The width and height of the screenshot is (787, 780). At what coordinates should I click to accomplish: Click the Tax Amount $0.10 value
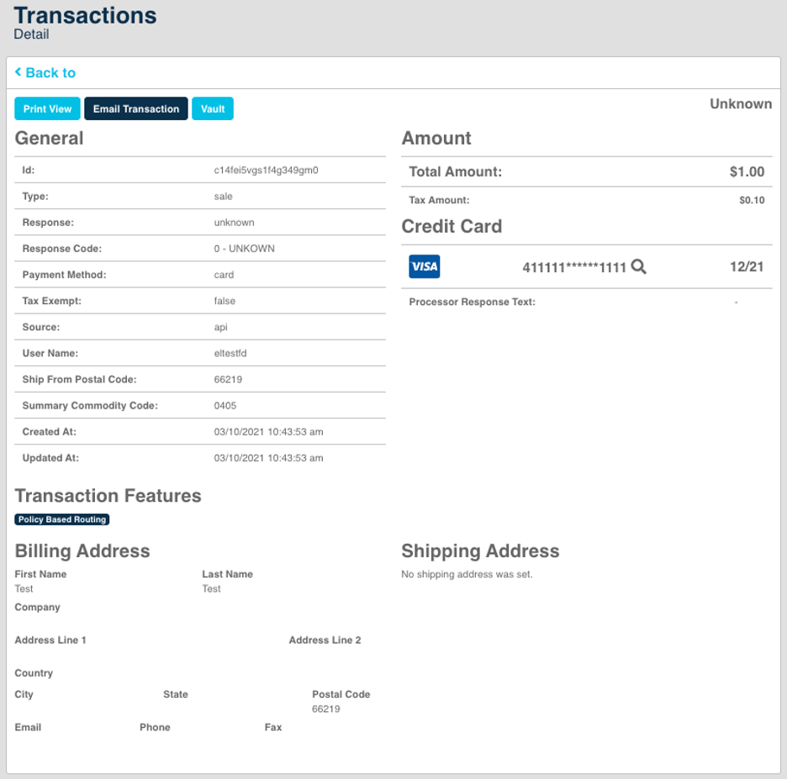(x=752, y=200)
